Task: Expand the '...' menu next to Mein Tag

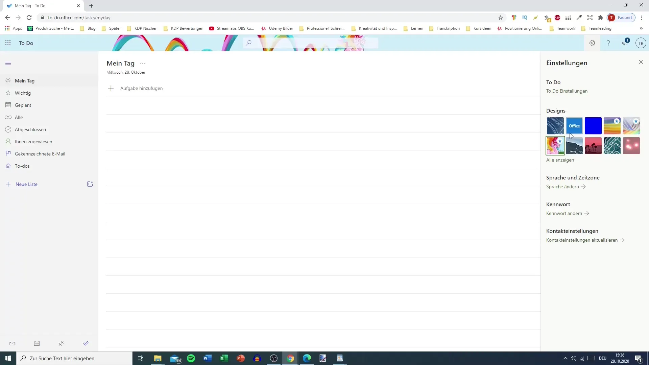Action: click(143, 63)
